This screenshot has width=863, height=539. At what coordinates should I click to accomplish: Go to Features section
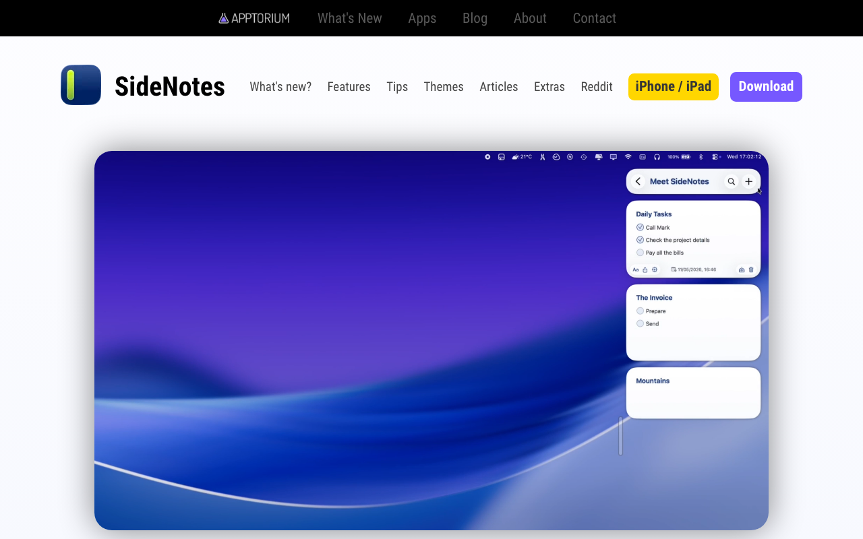[349, 87]
